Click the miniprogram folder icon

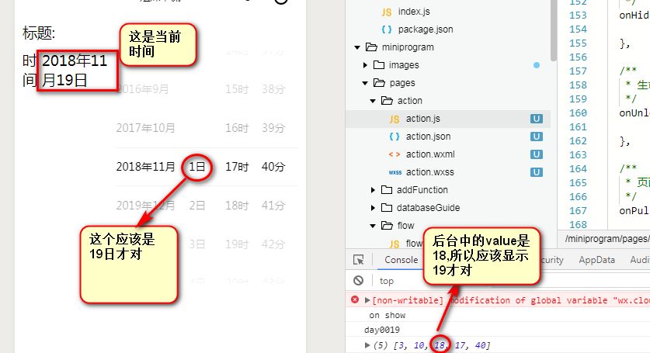pos(371,47)
